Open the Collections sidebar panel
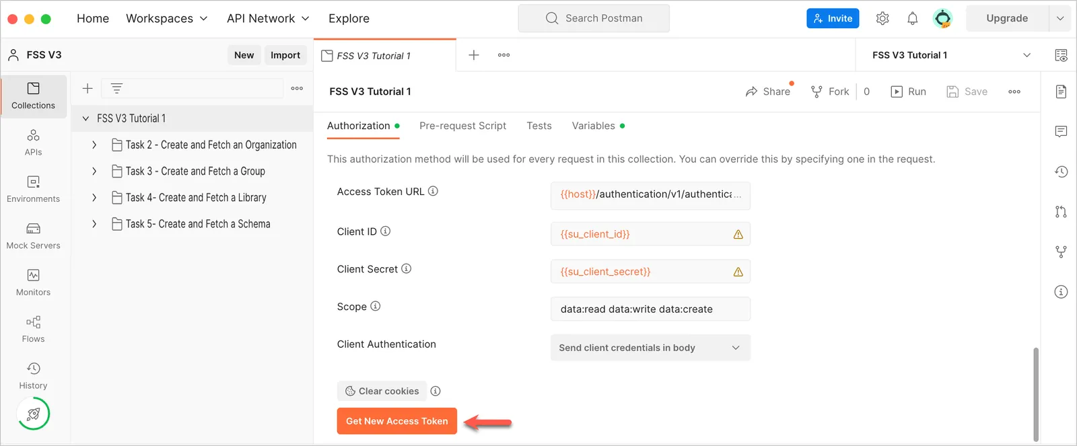Screen dimensions: 1077x446 (34, 96)
